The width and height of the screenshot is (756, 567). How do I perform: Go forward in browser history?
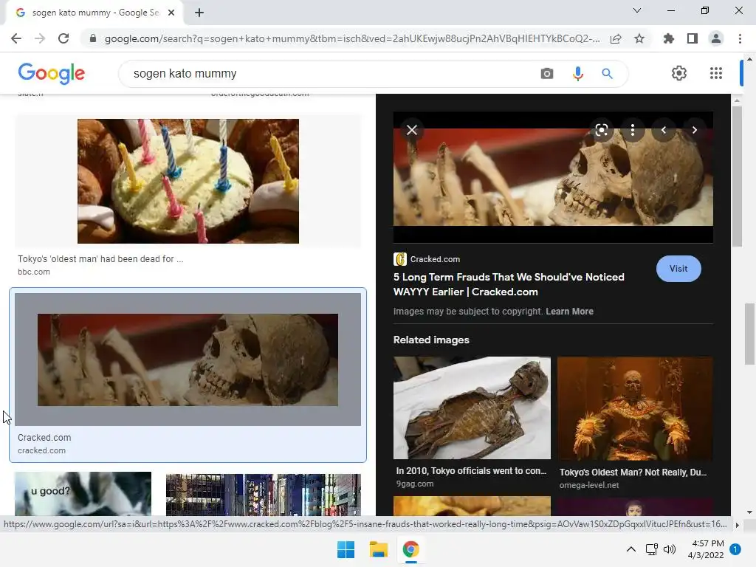click(x=40, y=38)
